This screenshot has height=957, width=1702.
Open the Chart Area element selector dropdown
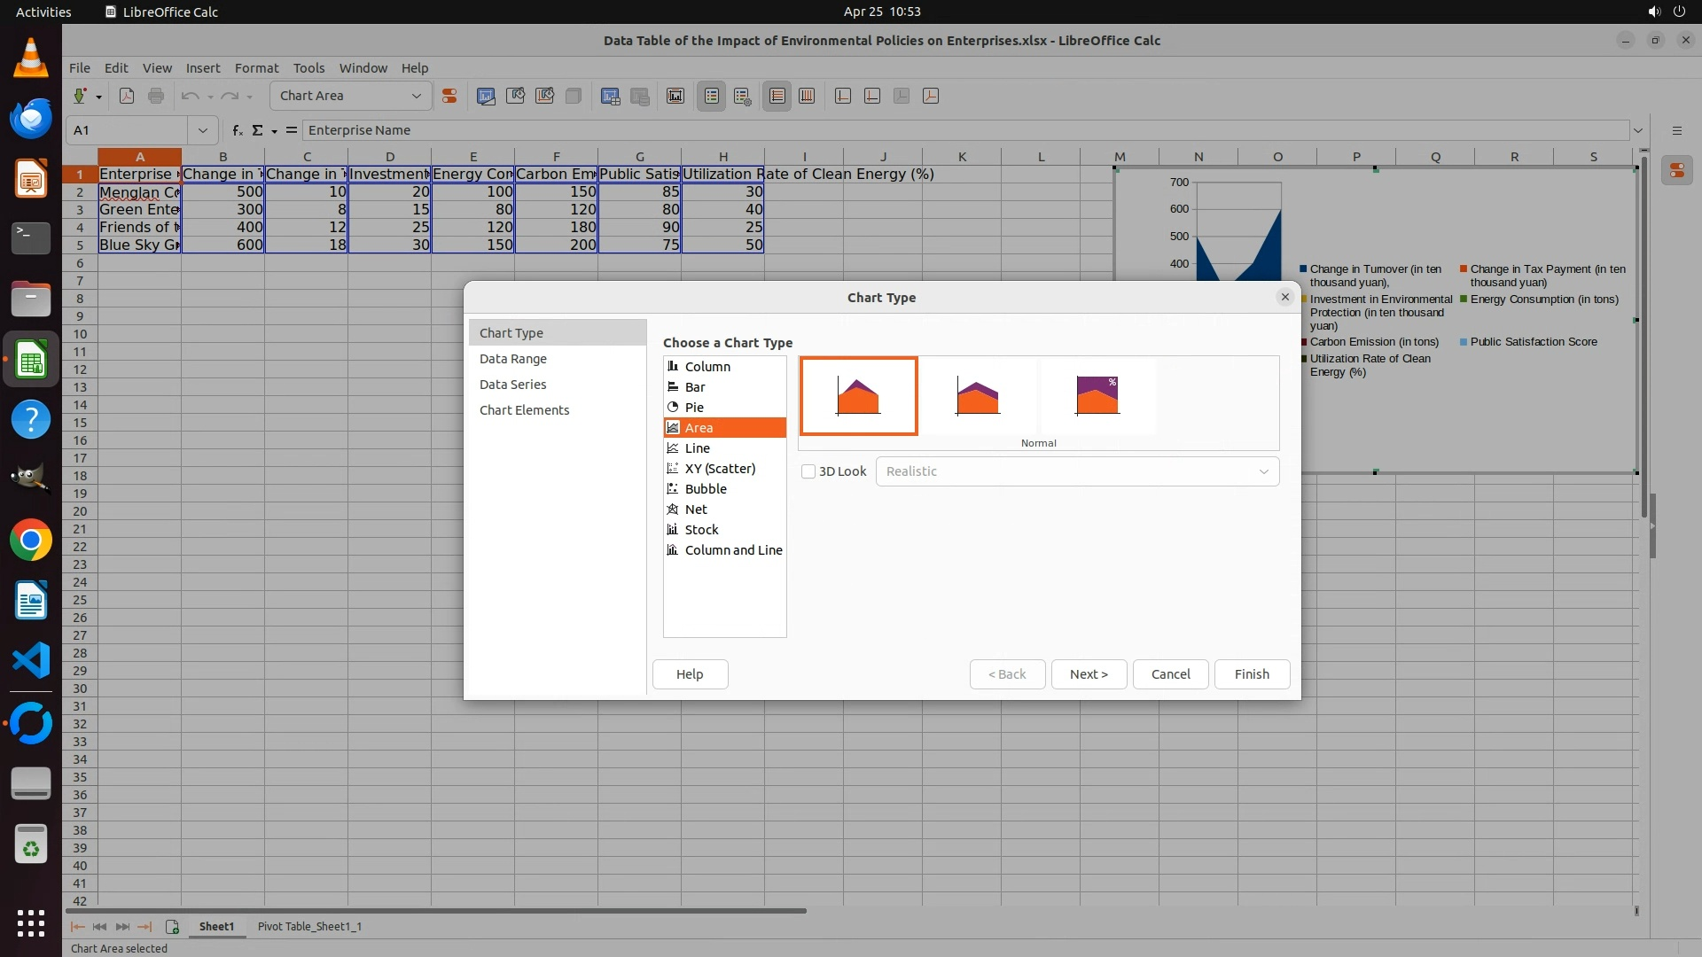click(x=416, y=96)
